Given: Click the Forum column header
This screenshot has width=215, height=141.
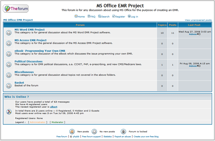Looking at the screenshot, I should click(x=80, y=25).
